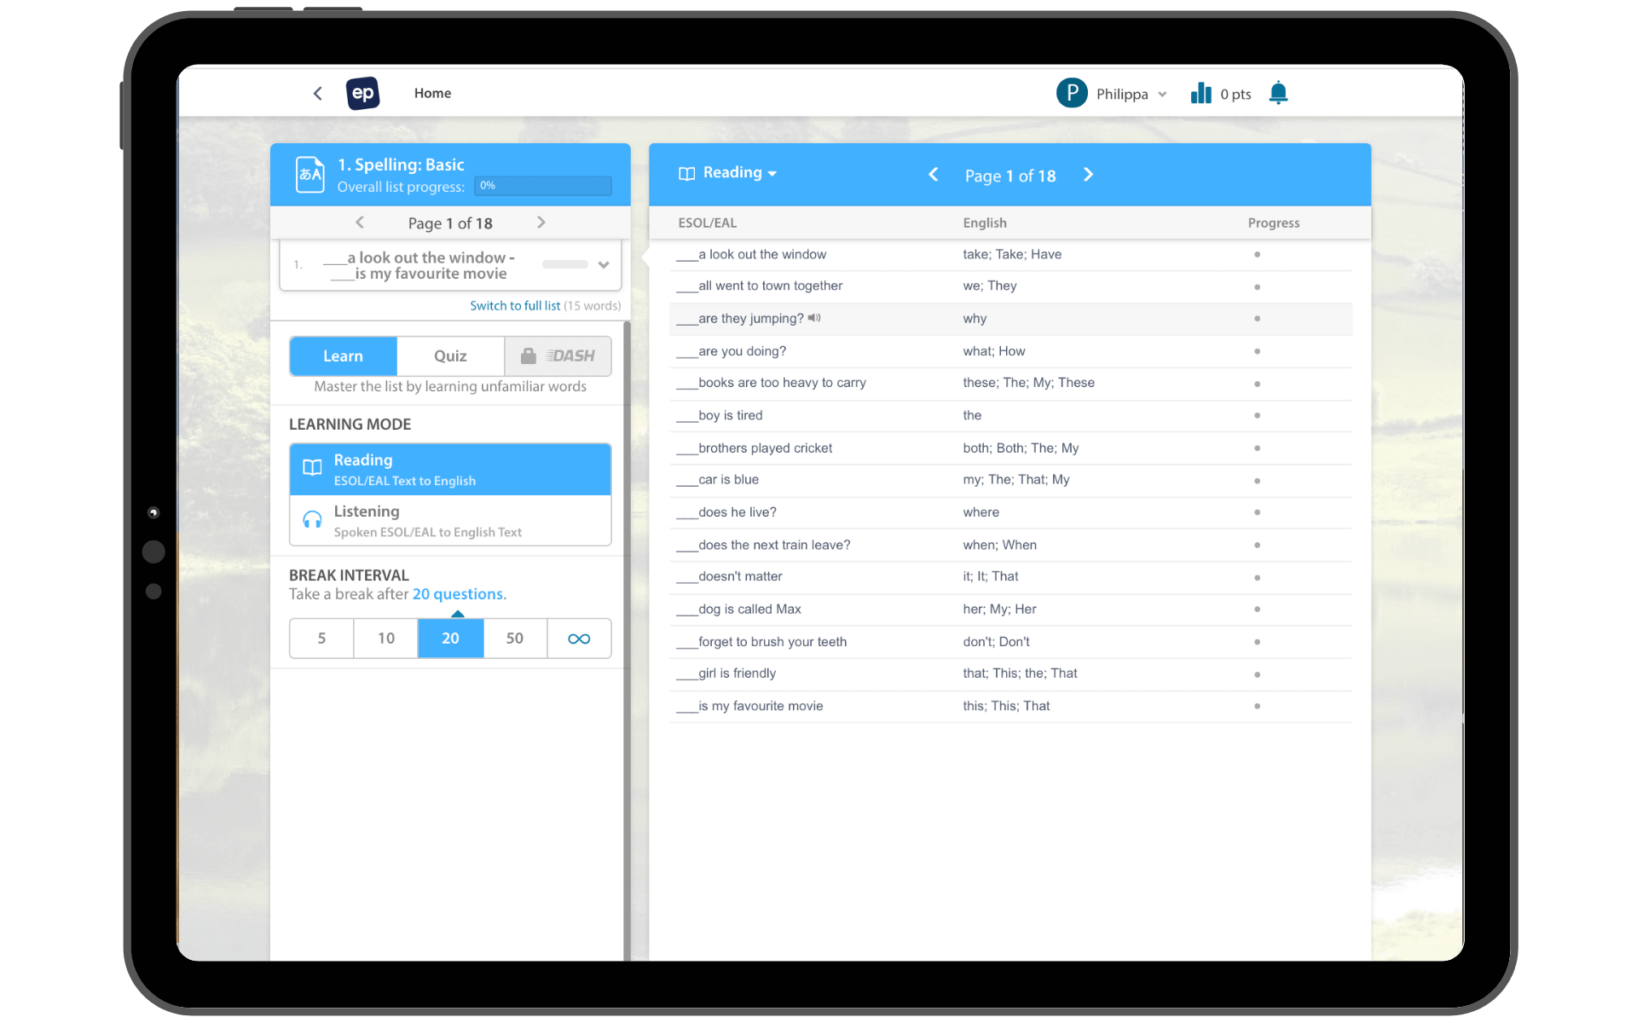Image resolution: width=1637 pixels, height=1023 pixels.
Task: Open the Home menu item
Action: pyautogui.click(x=432, y=94)
